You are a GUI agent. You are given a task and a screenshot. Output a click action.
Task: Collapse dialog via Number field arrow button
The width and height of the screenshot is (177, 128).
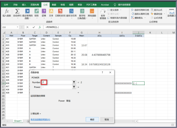point(74,82)
